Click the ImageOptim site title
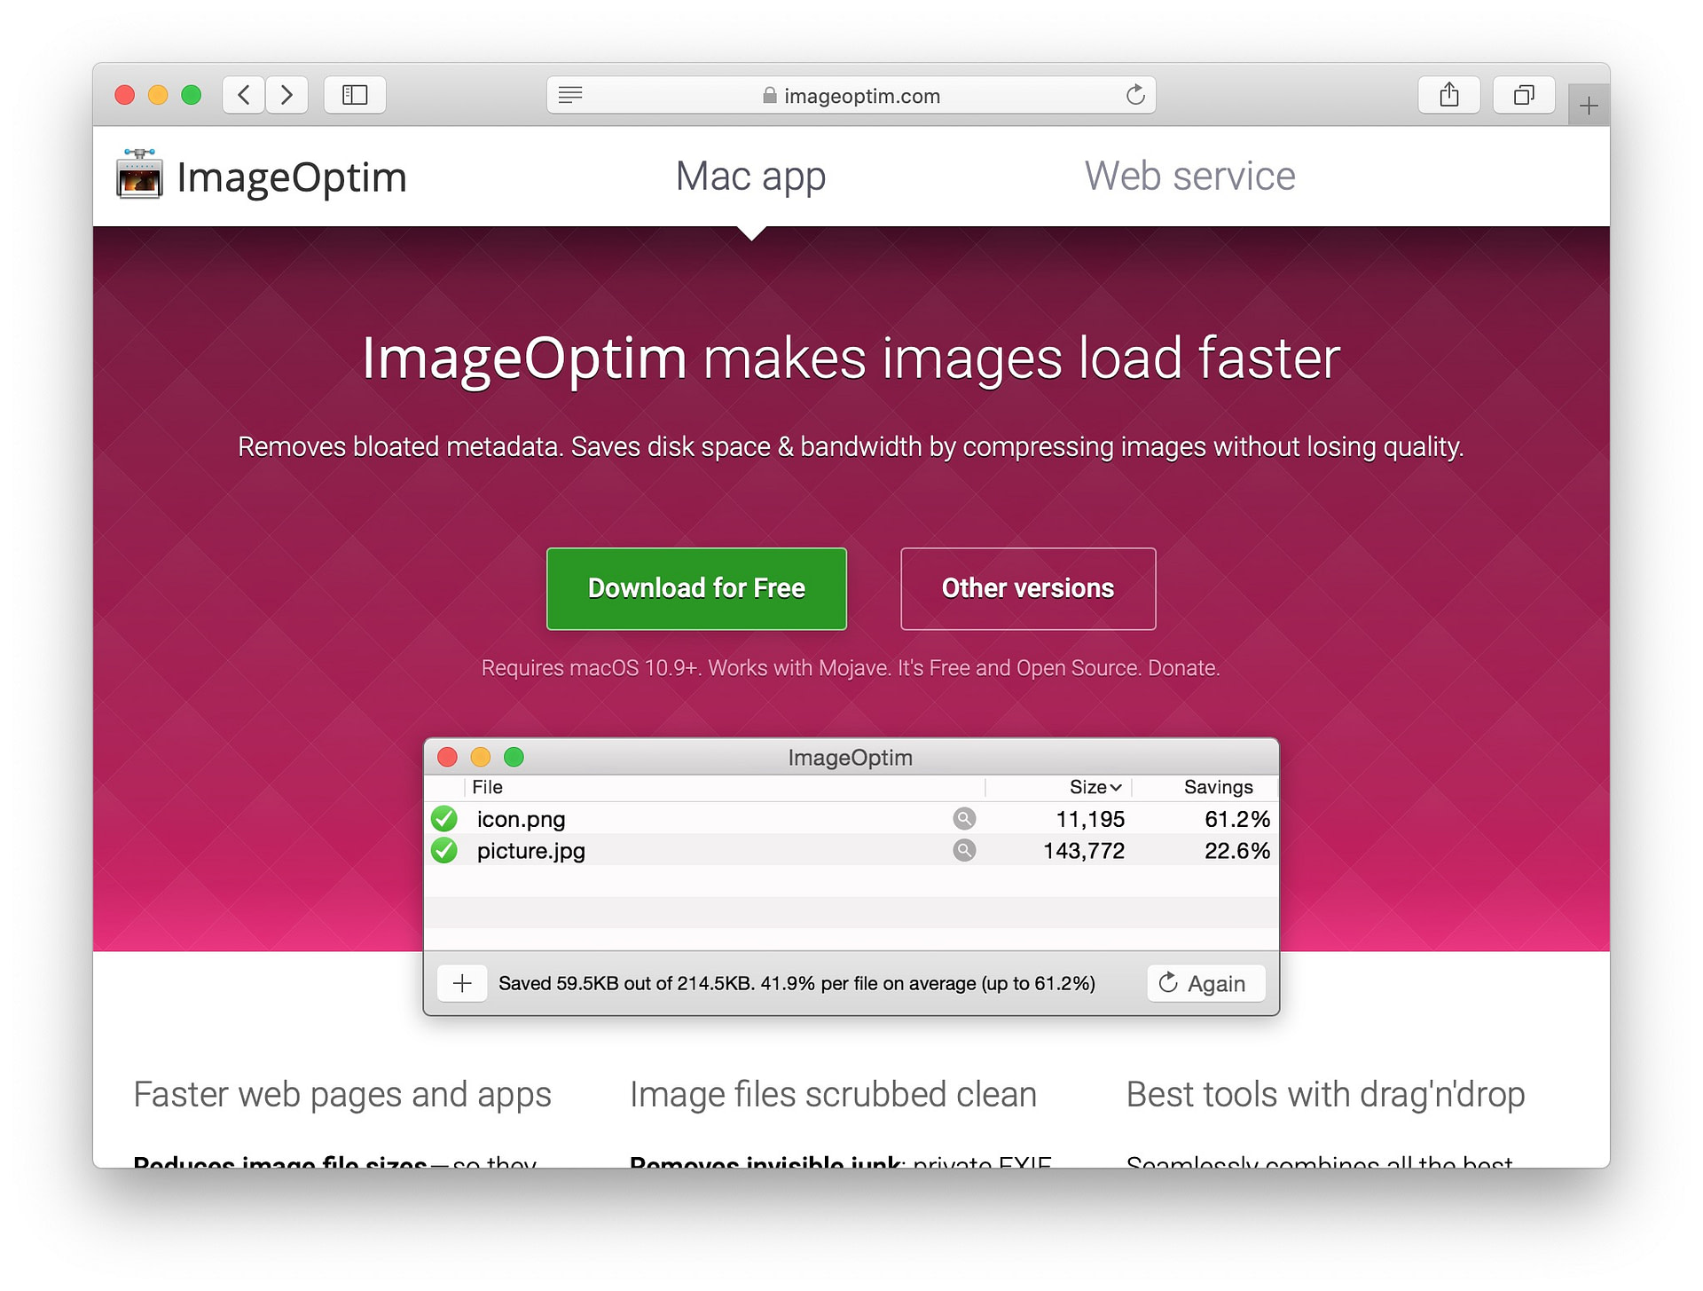The width and height of the screenshot is (1703, 1291). (x=292, y=177)
